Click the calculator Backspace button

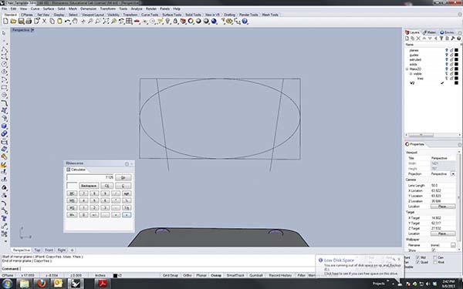point(89,186)
